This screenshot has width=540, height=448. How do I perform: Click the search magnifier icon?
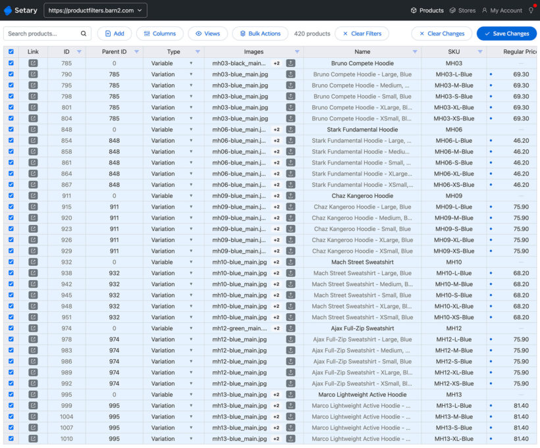pos(84,34)
